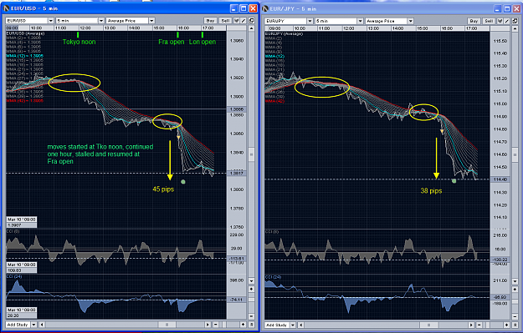The image size is (523, 333).
Task: Open the EUR/USD currency pair dropdown
Action: coord(29,21)
